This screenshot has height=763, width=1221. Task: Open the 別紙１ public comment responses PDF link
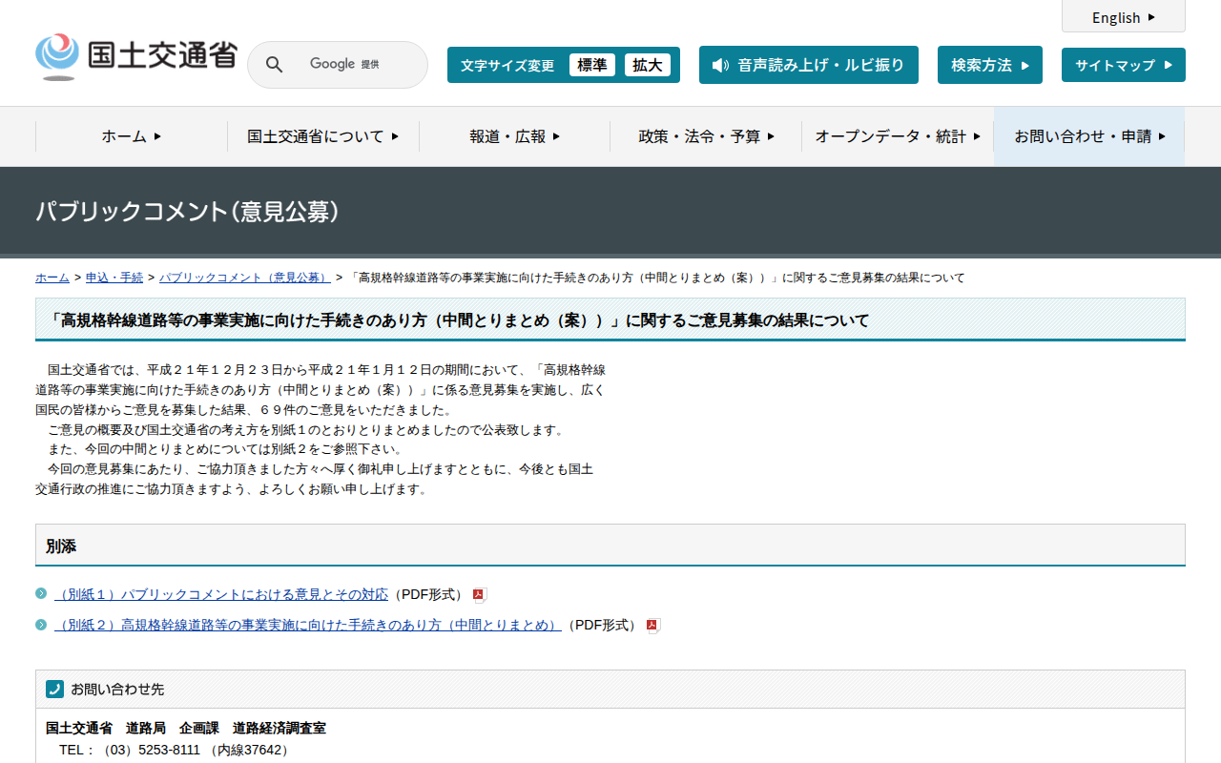coord(221,595)
